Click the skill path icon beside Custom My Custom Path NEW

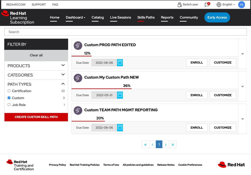coord(78,78)
